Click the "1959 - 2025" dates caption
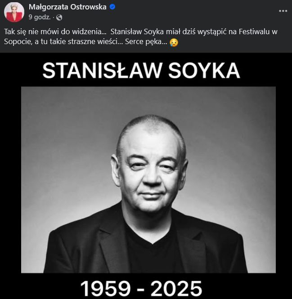The height and width of the screenshot is (299, 292). click(x=141, y=289)
